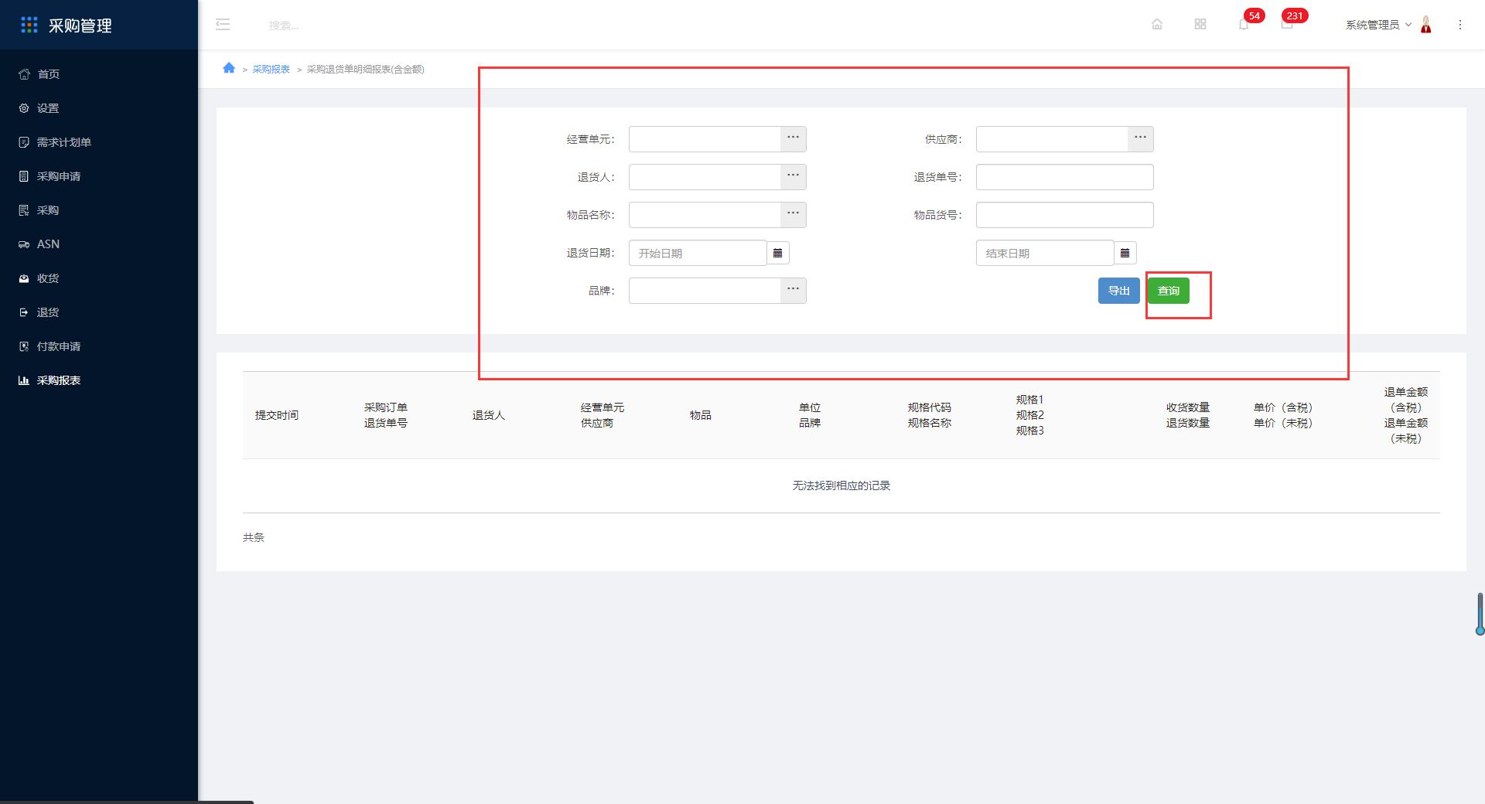Click the ASN truck icon
The height and width of the screenshot is (804, 1485).
point(24,244)
